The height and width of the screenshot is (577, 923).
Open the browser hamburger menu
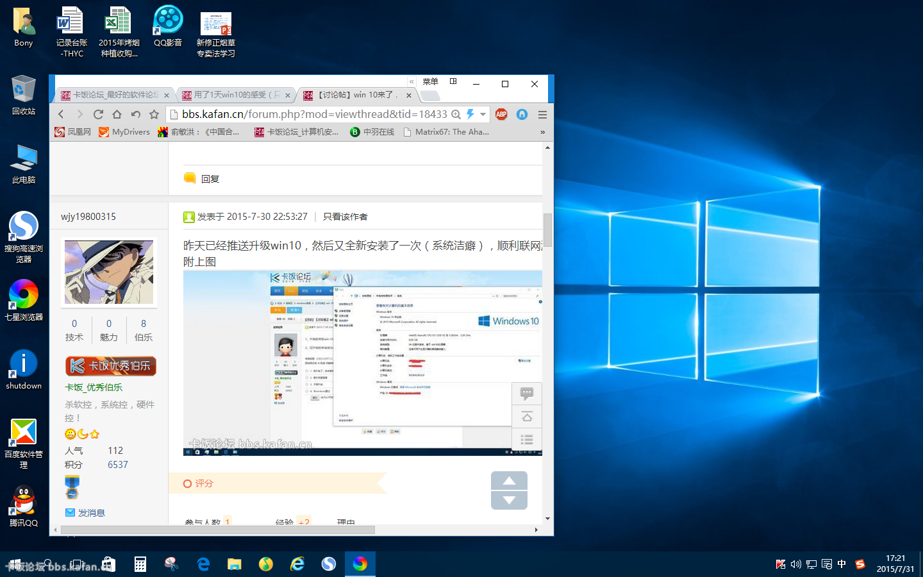coord(542,114)
